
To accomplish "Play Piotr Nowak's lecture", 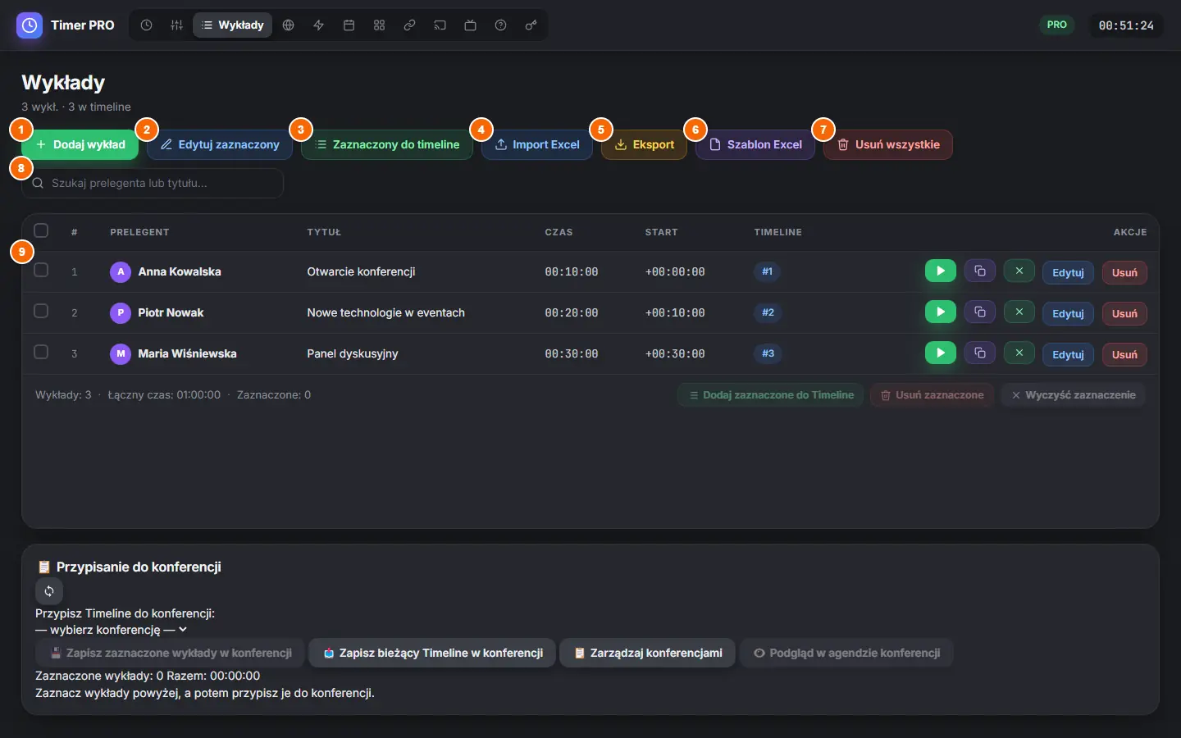I will pos(941,312).
